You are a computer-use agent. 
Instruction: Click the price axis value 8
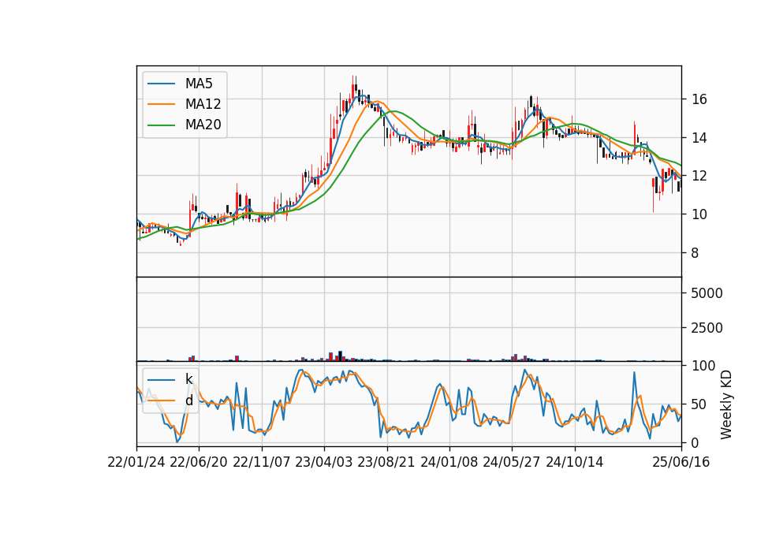coord(695,253)
